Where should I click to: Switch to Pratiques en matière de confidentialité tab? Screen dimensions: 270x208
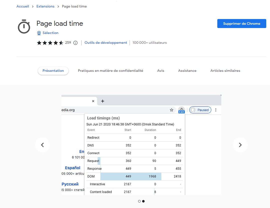click(x=111, y=71)
